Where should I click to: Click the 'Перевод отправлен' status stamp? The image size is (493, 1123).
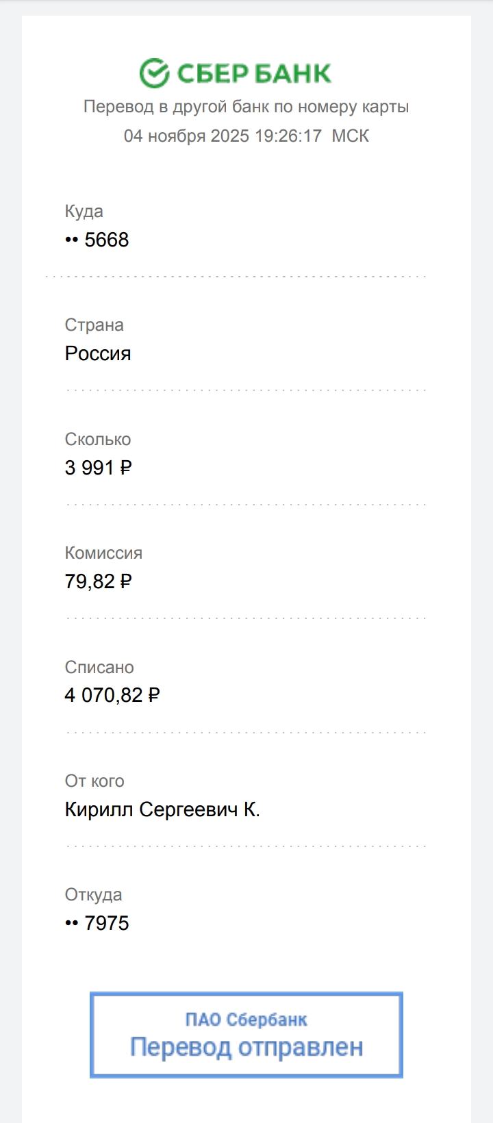(x=246, y=1047)
